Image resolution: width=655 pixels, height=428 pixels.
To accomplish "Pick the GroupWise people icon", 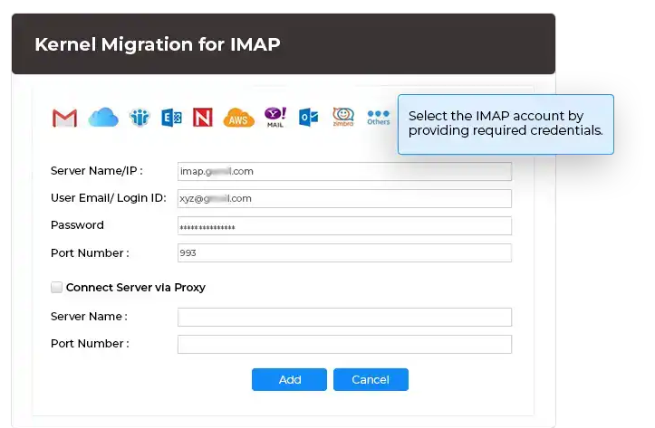I will 139,118.
